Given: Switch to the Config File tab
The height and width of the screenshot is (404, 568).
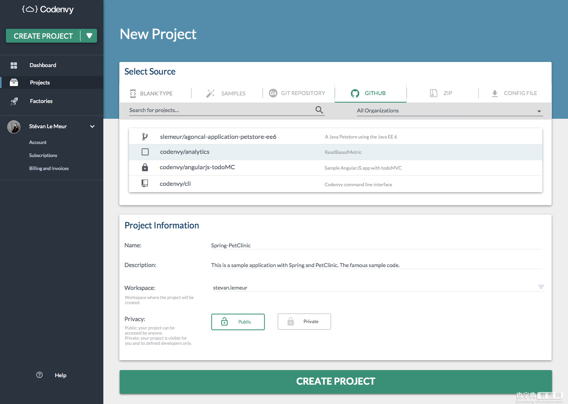Looking at the screenshot, I should [515, 94].
